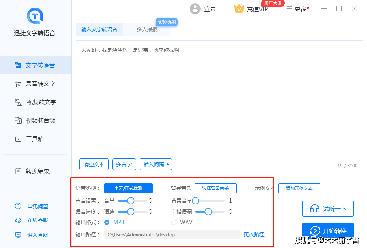Click the 常见问题 help icon

[18, 206]
